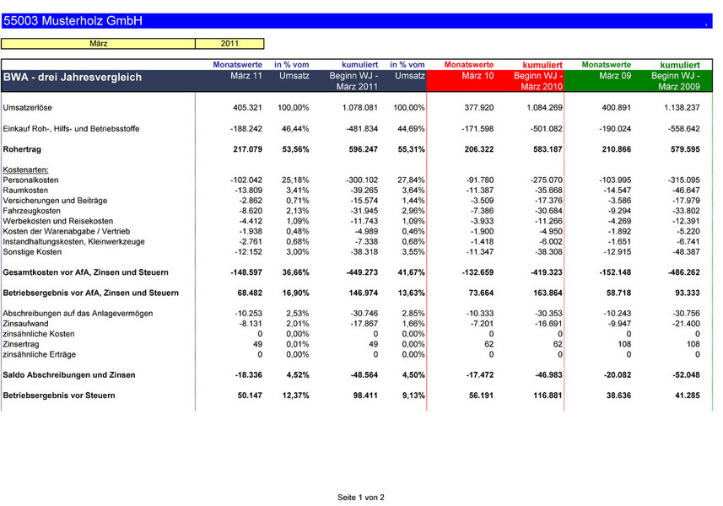Select the 2010 cumulative Rohertrag 583.187
Image resolution: width=723 pixels, height=506 pixels.
coord(548,149)
